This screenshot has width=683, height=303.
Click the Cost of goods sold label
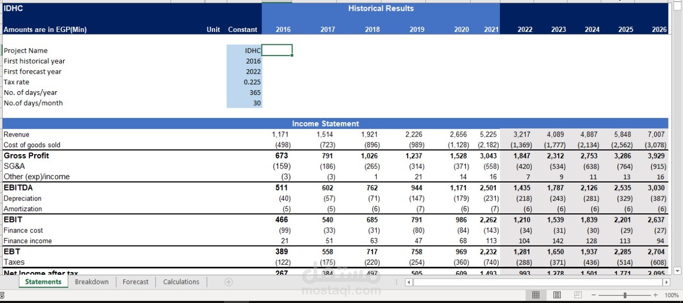click(32, 145)
